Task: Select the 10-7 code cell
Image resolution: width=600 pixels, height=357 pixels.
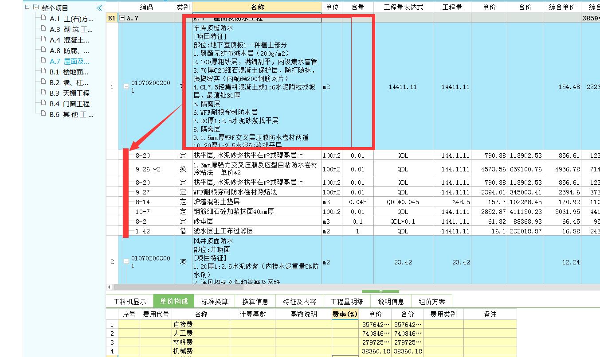Action: tap(146, 212)
